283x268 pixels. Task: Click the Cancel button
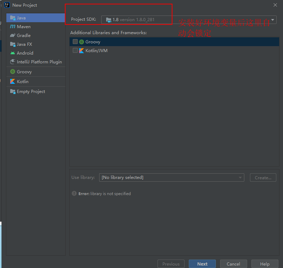pyautogui.click(x=233, y=264)
